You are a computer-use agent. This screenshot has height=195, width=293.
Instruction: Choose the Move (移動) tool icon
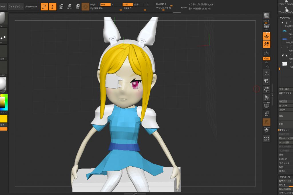61,7
